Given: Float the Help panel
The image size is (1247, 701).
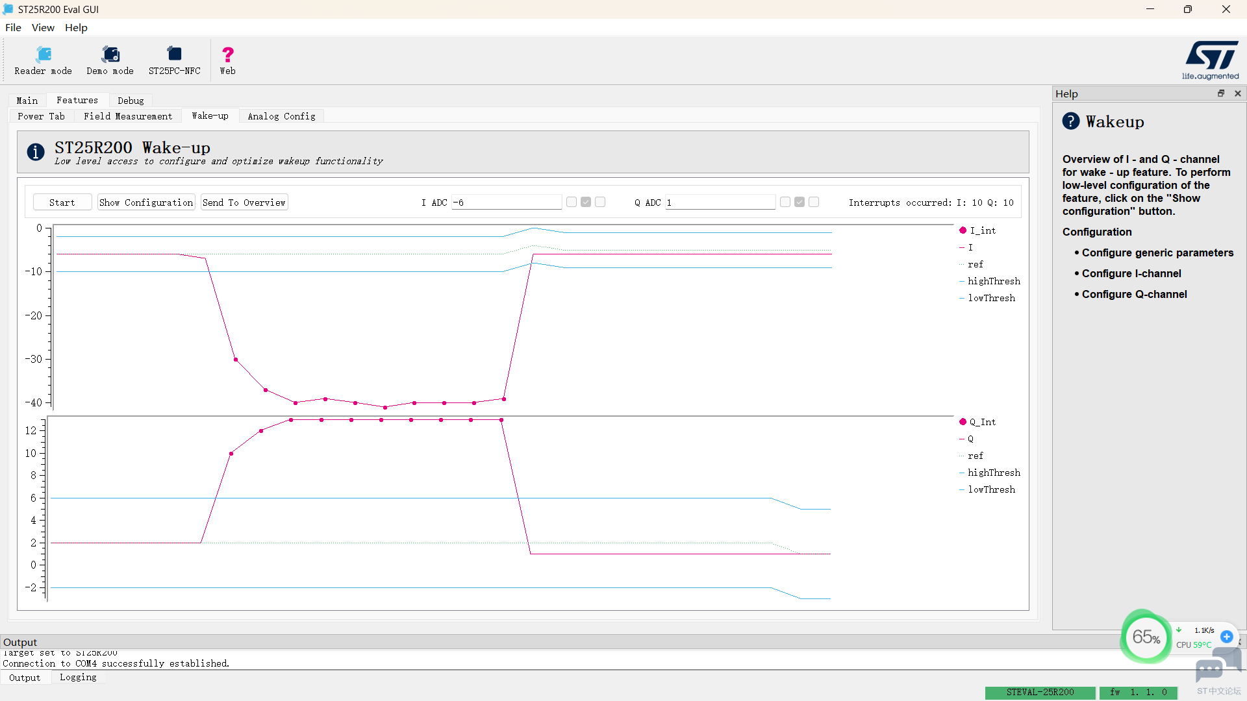Looking at the screenshot, I should pyautogui.click(x=1221, y=93).
